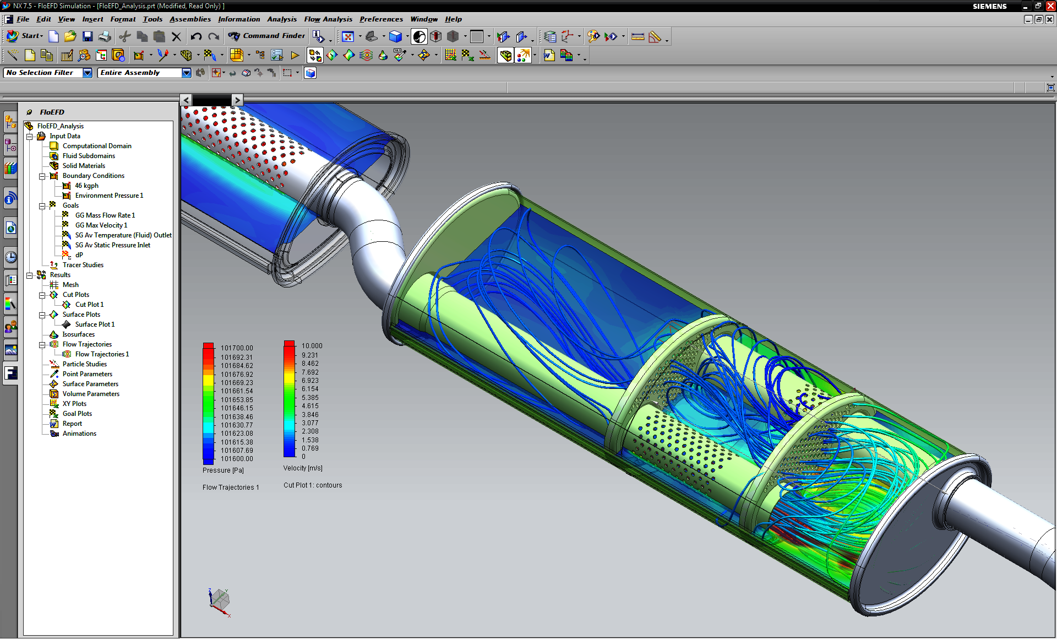Toggle the highlighted cube icon in selection bar
The image size is (1057, 639).
[x=310, y=73]
